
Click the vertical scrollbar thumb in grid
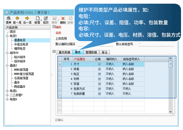pyautogui.click(x=171, y=64)
